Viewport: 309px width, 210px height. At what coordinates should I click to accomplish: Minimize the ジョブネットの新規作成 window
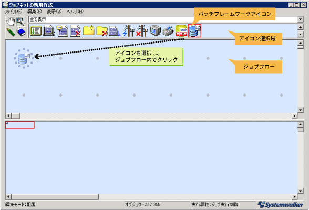point(291,5)
